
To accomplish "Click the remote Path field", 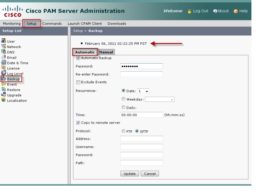I will click(142, 163).
